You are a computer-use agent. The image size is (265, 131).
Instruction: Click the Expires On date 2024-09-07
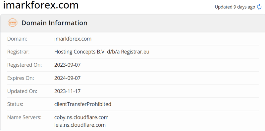click(x=68, y=78)
